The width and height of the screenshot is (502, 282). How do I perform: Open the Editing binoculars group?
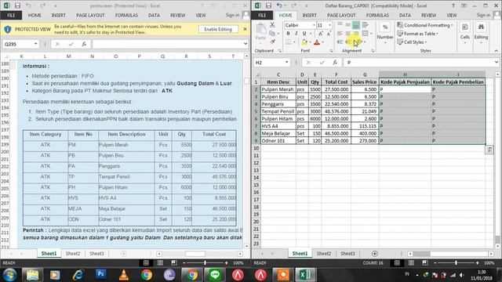pos(481,32)
